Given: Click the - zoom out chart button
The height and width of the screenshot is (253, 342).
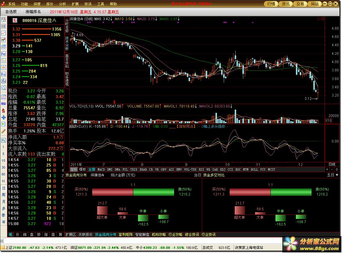Looking at the screenshot, I should point(332,169).
